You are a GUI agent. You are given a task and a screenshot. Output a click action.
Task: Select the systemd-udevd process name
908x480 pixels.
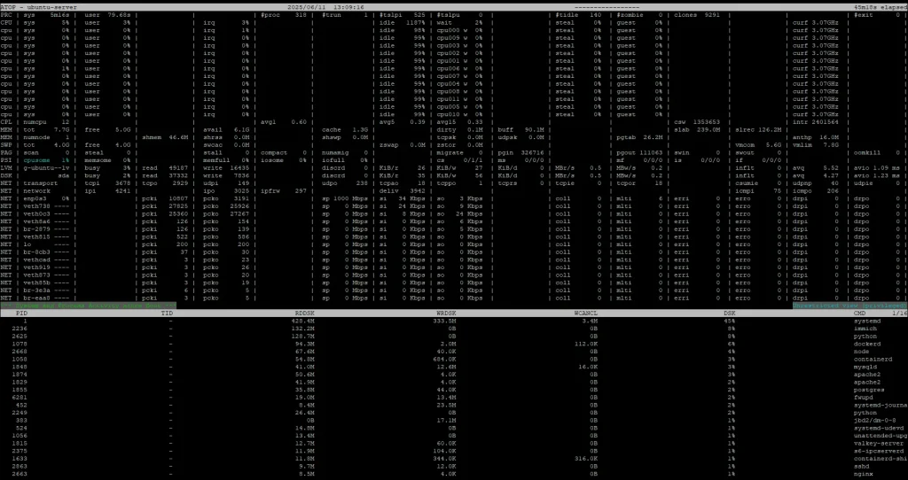pos(879,428)
